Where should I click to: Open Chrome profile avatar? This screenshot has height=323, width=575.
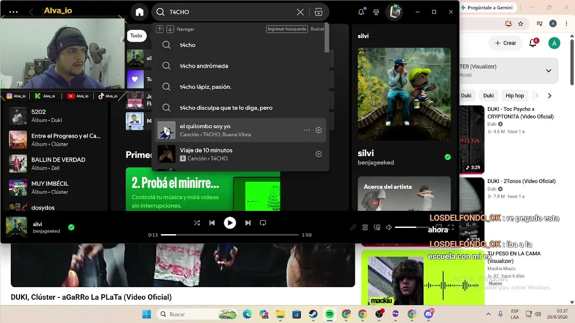(553, 23)
